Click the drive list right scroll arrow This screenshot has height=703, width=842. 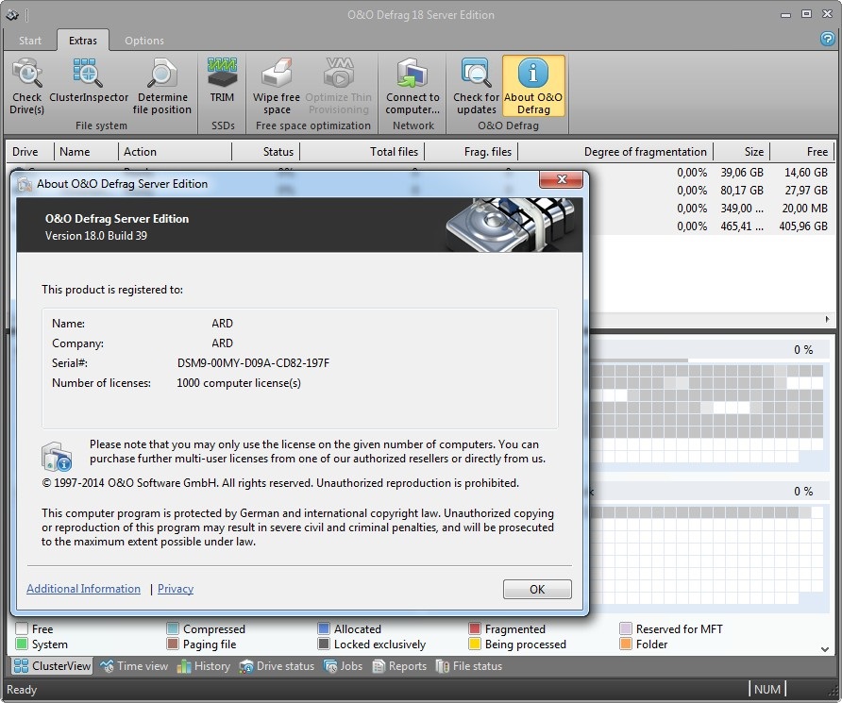(827, 319)
